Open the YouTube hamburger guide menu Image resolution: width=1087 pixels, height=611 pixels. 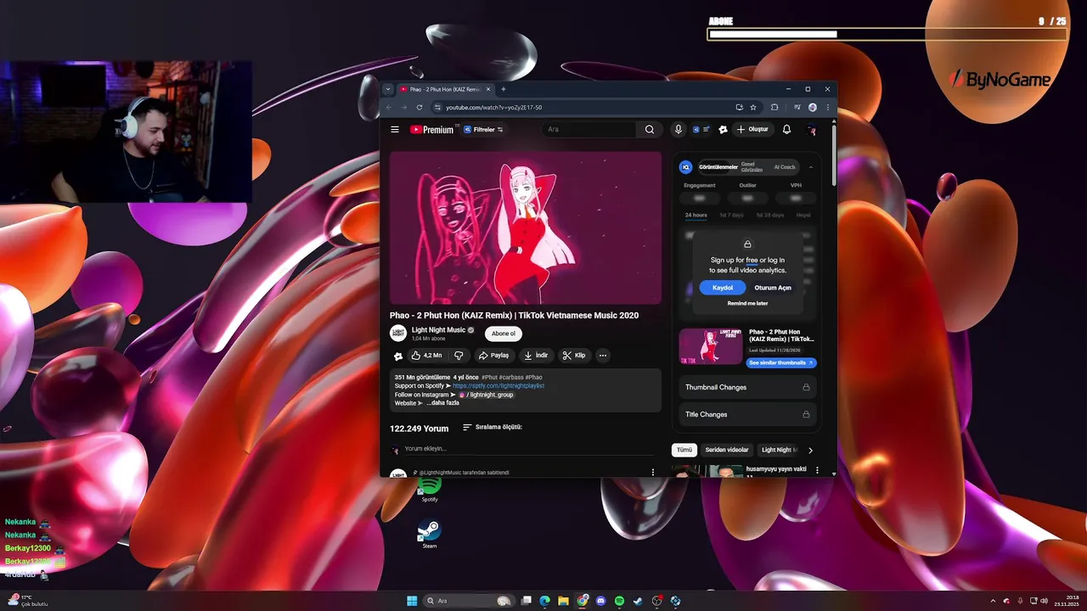pos(395,130)
